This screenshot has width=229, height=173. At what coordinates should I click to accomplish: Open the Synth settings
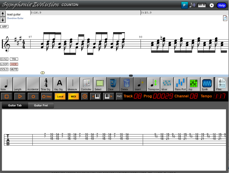(207, 84)
